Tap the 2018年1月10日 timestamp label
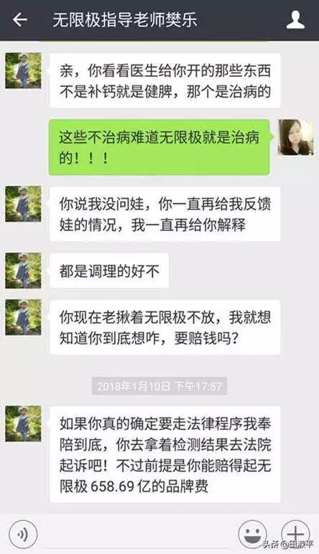 pos(159,385)
